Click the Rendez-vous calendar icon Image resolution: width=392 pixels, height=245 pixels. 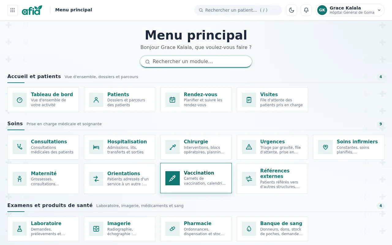[x=172, y=100]
